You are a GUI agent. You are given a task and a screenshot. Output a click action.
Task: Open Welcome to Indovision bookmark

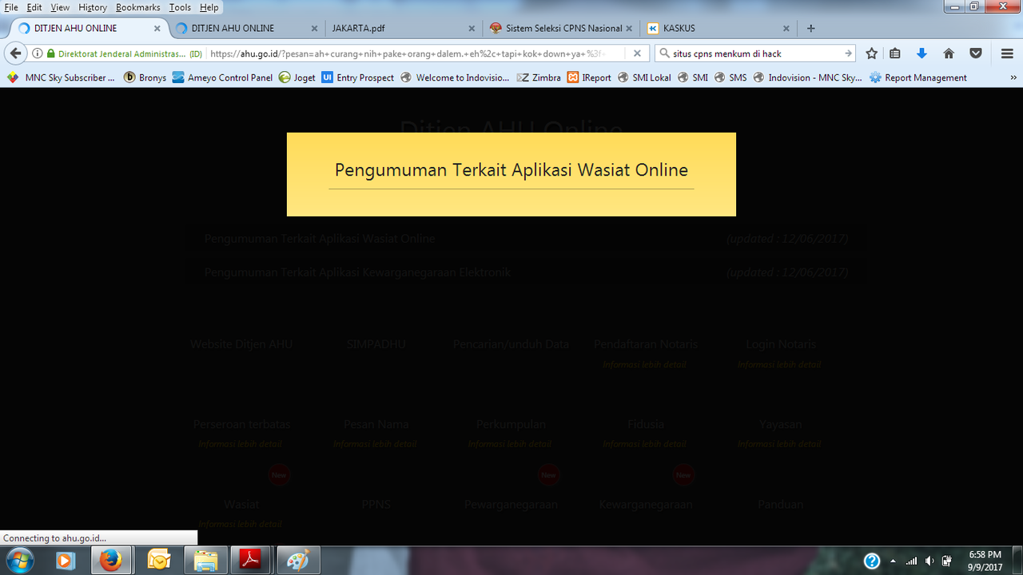[455, 77]
